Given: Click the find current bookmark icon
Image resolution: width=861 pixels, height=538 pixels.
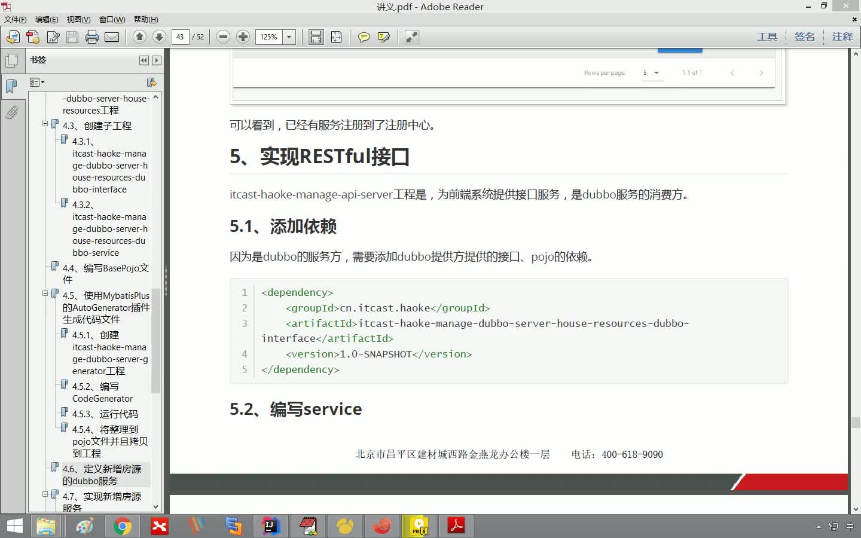Looking at the screenshot, I should click(x=151, y=82).
